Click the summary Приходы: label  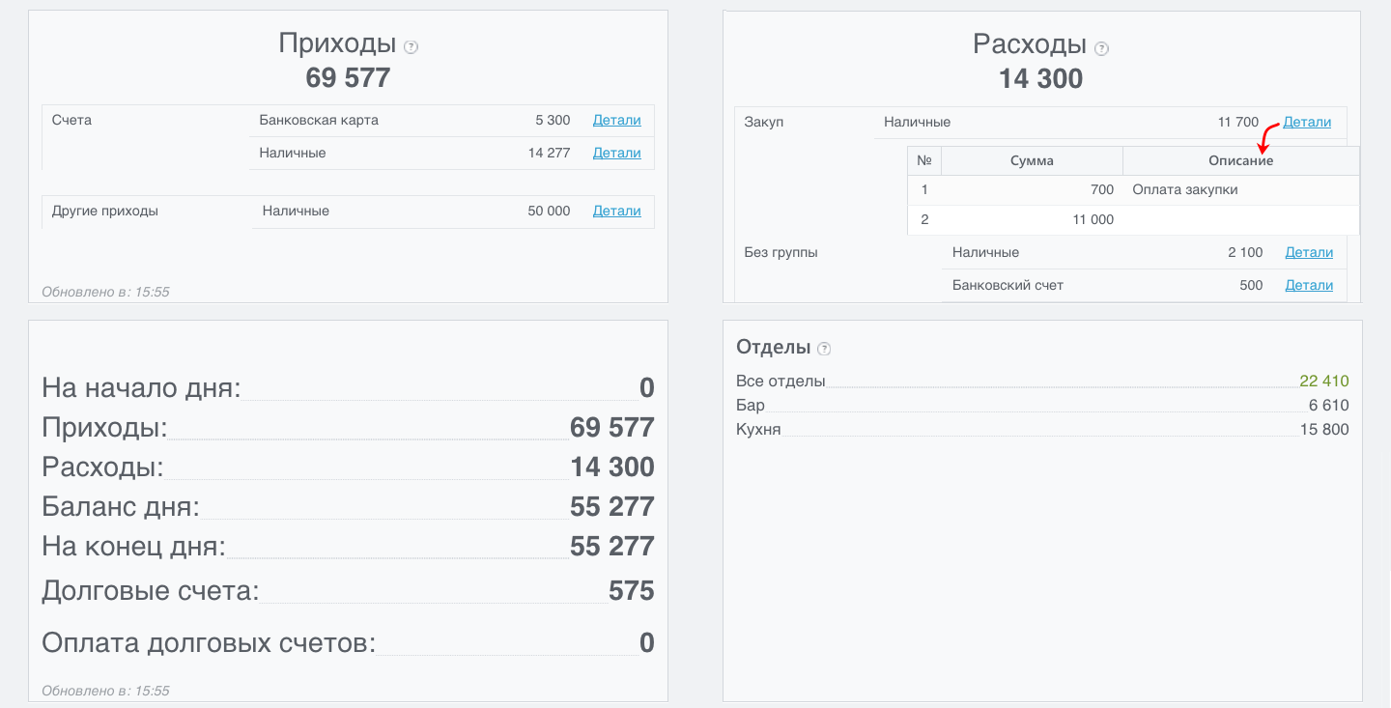pyautogui.click(x=104, y=428)
